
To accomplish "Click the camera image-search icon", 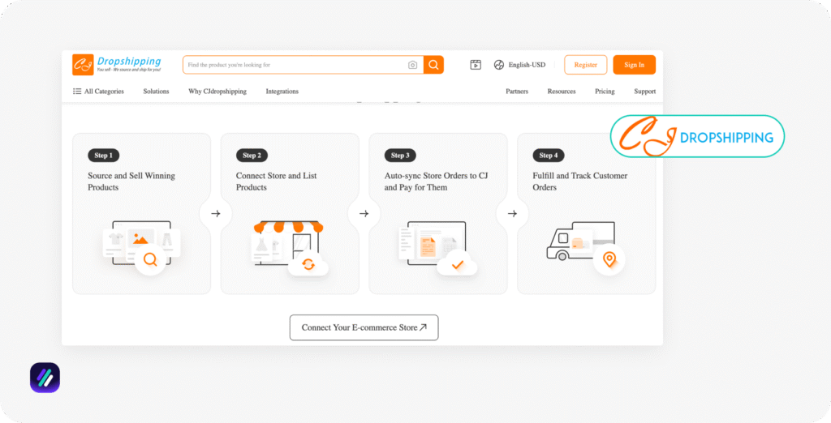I will (412, 65).
